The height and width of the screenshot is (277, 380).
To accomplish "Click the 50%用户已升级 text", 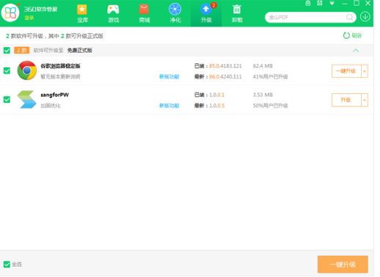I will 270,106.
